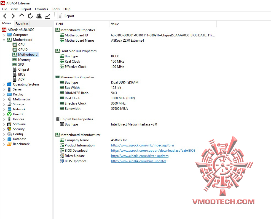Click the Benchmark orange icon
Screen dimensions: 271x219
pos(9,144)
